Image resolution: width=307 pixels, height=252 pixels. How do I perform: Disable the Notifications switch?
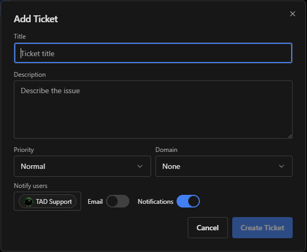pos(188,201)
